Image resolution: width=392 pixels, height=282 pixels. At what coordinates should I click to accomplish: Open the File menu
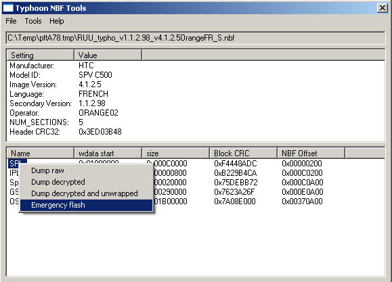point(11,21)
